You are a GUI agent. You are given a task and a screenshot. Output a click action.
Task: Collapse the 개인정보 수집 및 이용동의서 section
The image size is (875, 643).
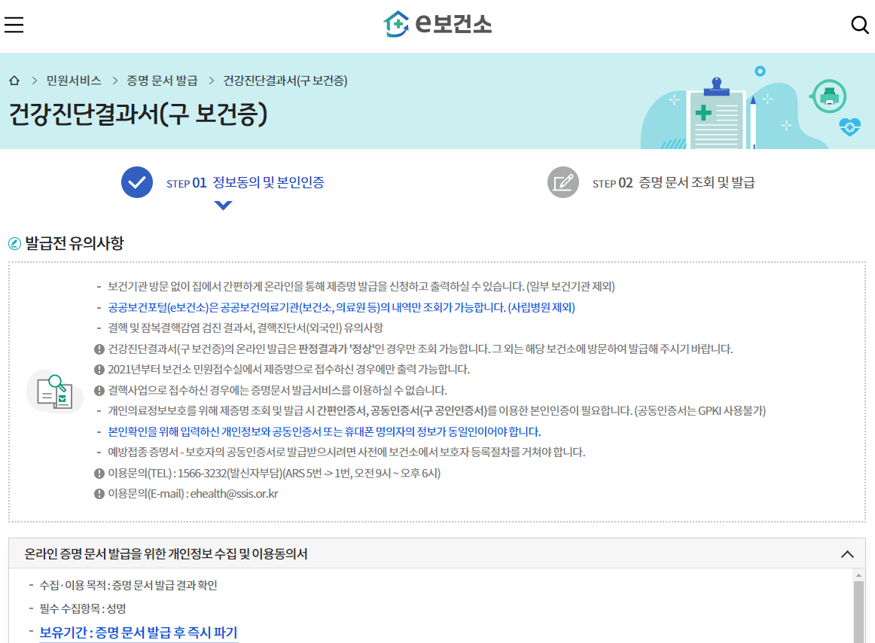[847, 554]
